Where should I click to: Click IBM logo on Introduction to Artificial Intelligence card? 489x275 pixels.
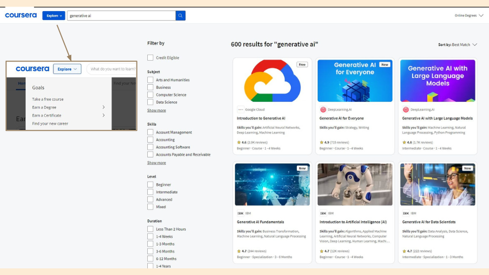[x=323, y=213]
